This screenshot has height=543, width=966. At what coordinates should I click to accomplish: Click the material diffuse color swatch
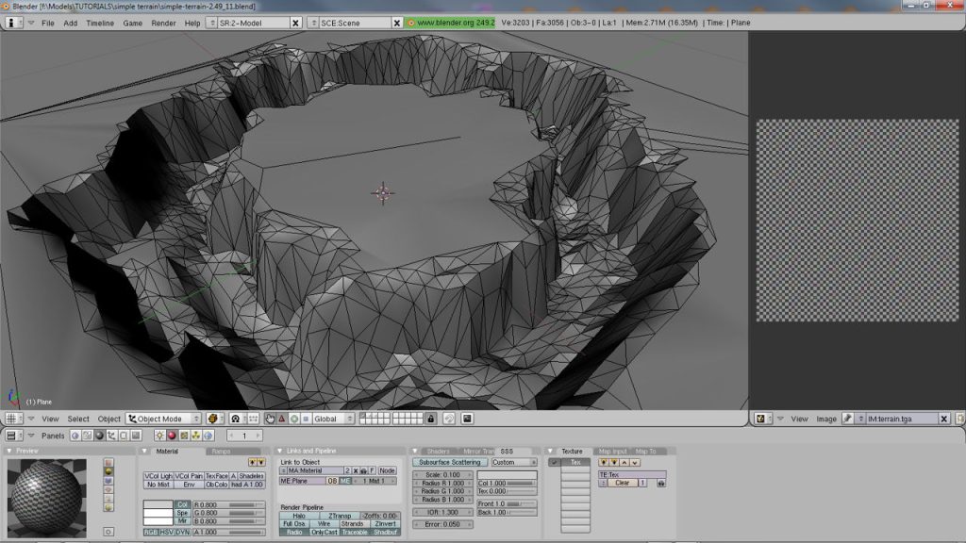click(x=158, y=503)
